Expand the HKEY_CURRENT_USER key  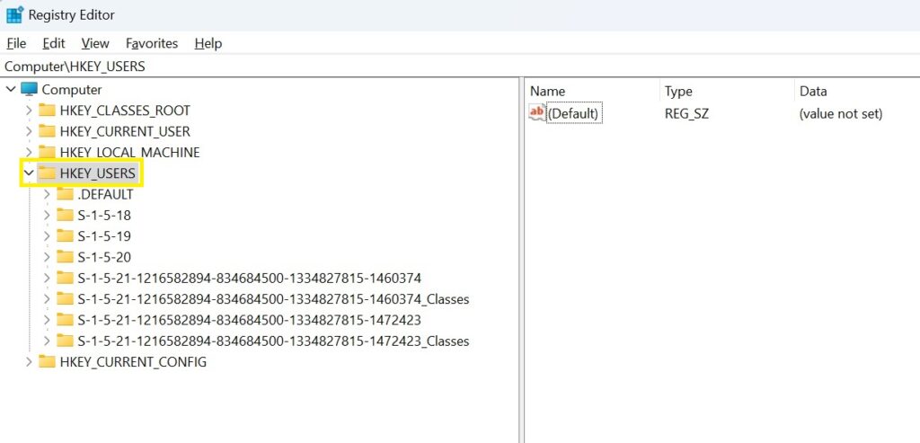(29, 131)
